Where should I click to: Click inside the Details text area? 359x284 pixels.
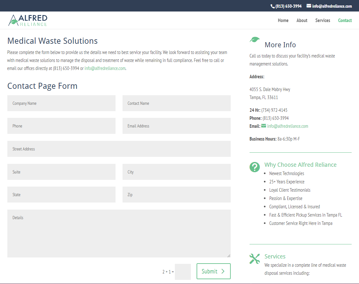[119, 234]
